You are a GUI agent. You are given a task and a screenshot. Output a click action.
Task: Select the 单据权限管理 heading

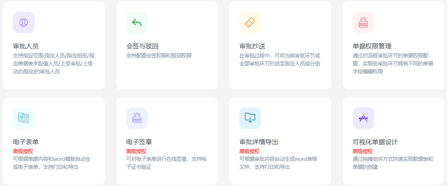coord(372,46)
